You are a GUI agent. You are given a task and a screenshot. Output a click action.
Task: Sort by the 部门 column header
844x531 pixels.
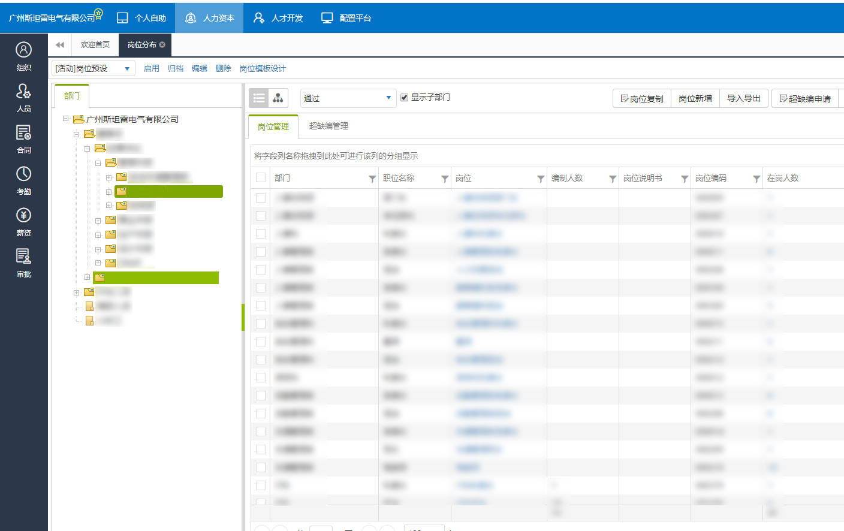pyautogui.click(x=282, y=178)
